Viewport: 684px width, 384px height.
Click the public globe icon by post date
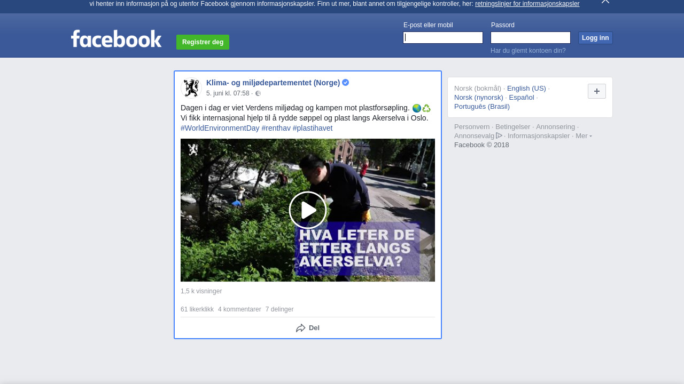tap(258, 93)
